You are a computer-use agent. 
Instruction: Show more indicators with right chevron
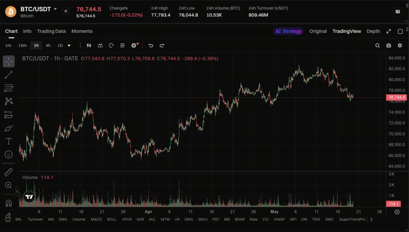[371, 219]
